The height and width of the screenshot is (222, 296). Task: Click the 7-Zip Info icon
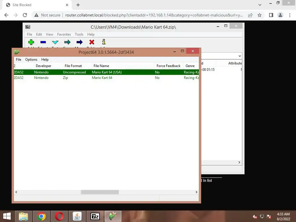pos(104,42)
